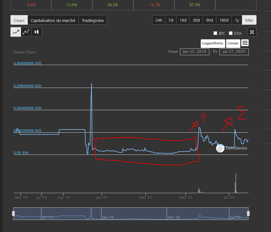Image resolution: width=271 pixels, height=232 pixels.
Task: Open Capitalisation du marché tab
Action: tap(53, 20)
